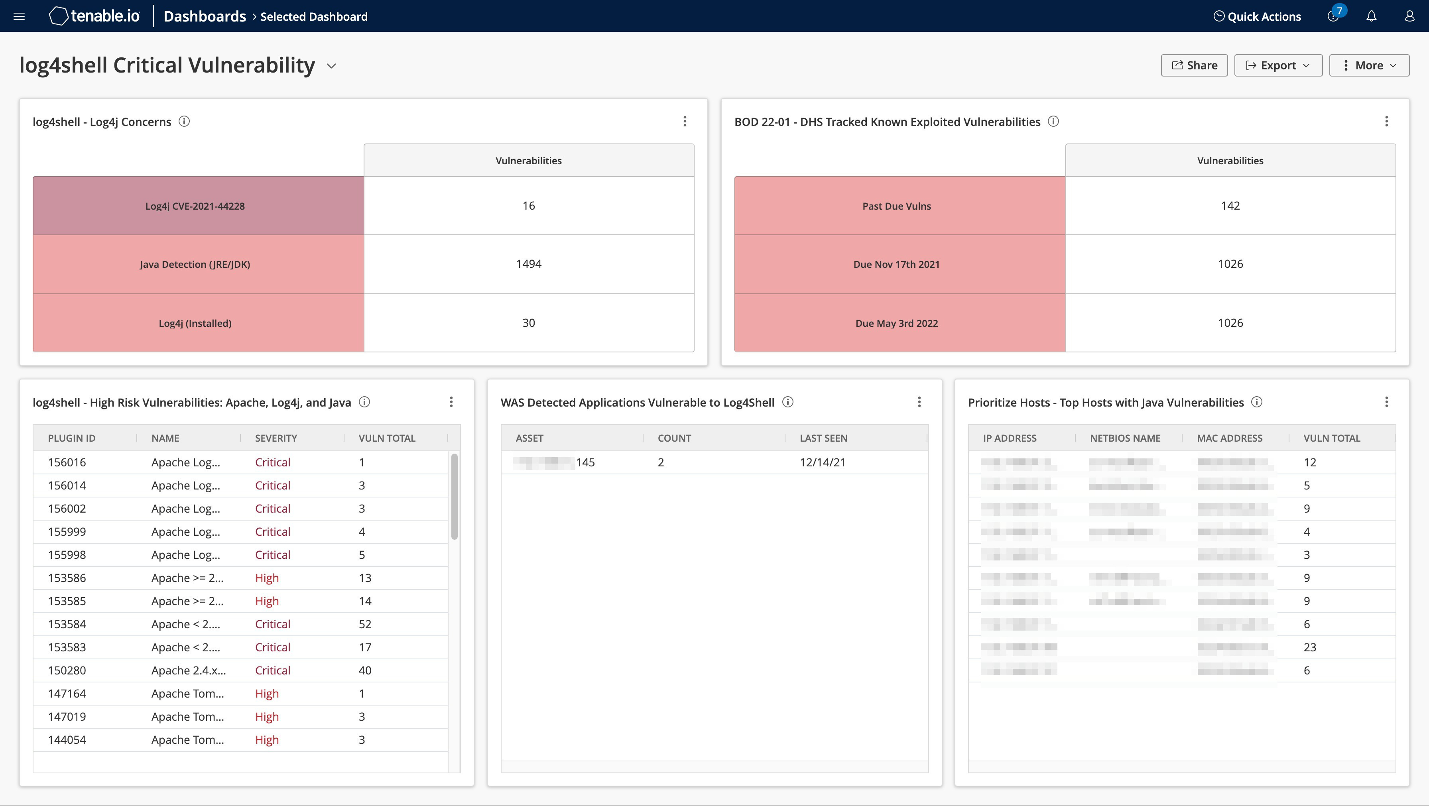
Task: Click the Past Due Vulns cell
Action: [900, 206]
